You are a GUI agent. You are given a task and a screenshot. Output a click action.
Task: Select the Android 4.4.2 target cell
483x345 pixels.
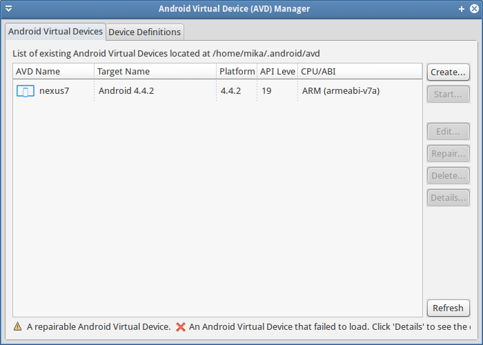[126, 90]
